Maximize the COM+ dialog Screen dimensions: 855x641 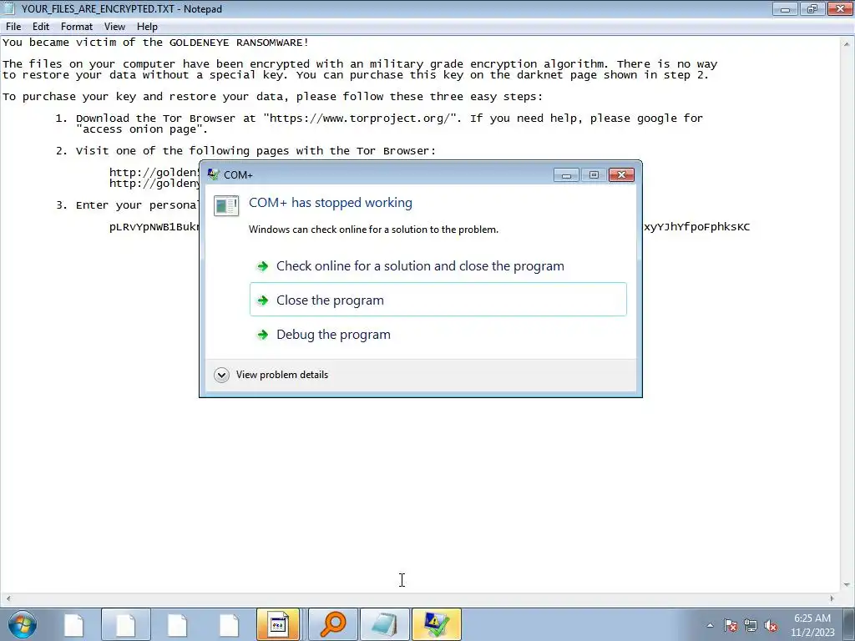[x=594, y=175]
